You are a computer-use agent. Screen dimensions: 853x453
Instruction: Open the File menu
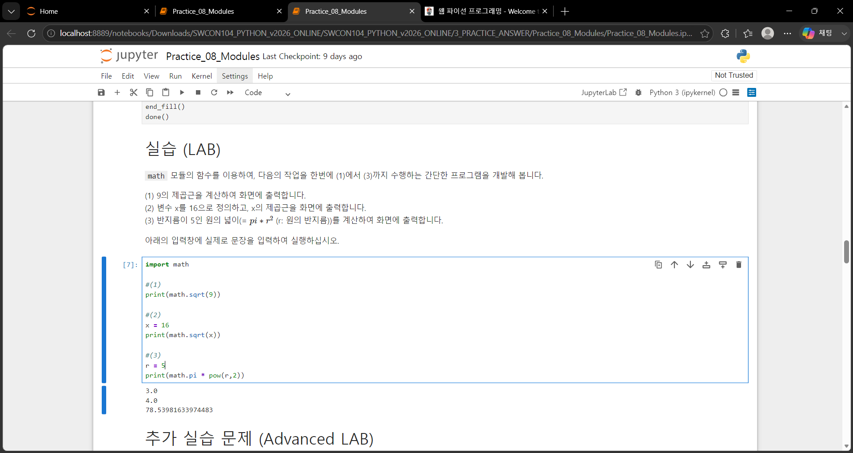(107, 76)
